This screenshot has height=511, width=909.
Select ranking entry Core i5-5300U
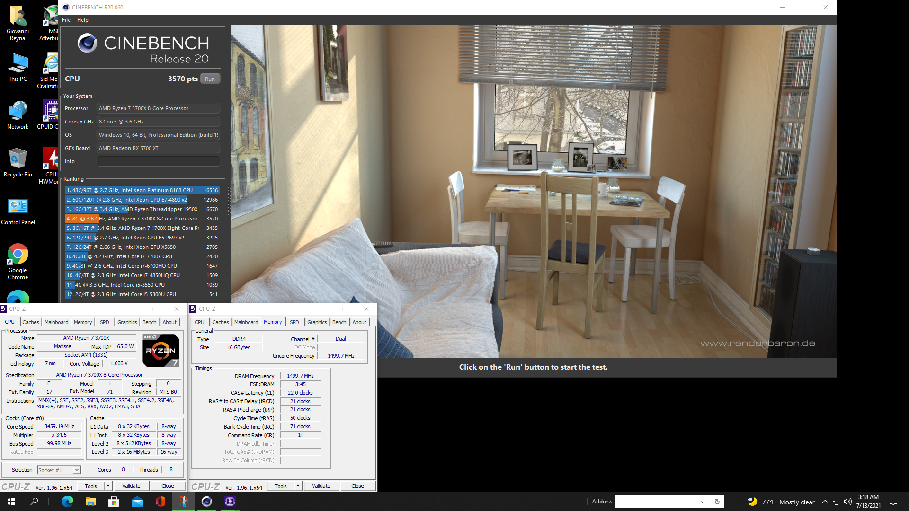tap(142, 294)
